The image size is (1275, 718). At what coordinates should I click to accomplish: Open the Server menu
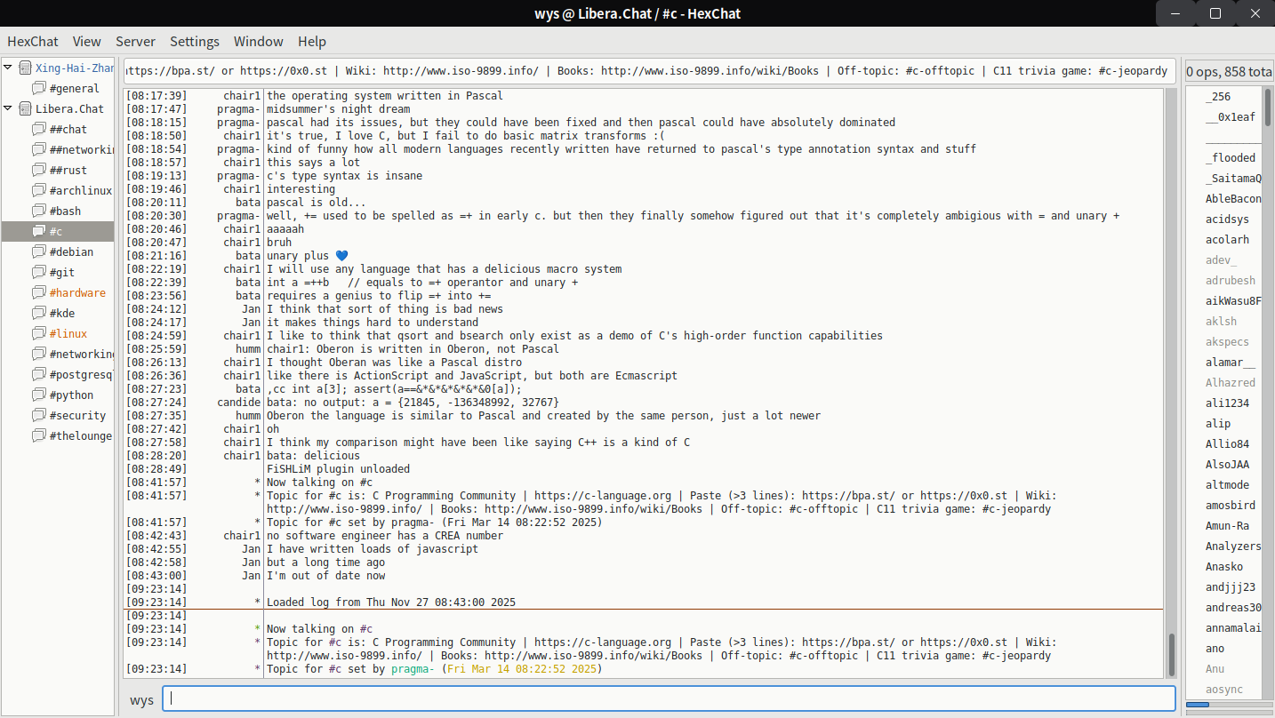tap(135, 42)
